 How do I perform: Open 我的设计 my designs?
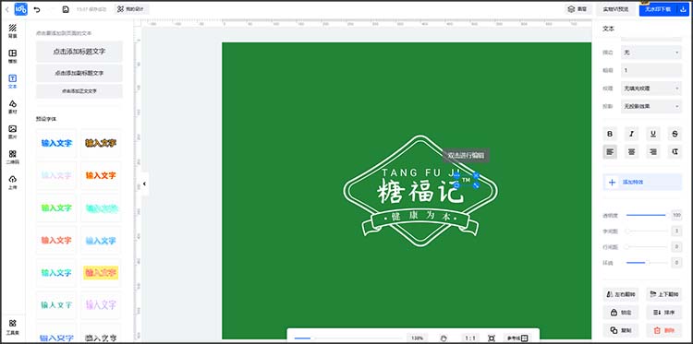[x=132, y=9]
